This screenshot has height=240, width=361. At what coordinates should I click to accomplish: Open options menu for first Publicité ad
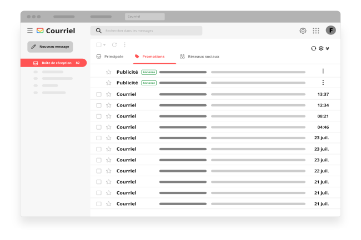(x=323, y=72)
